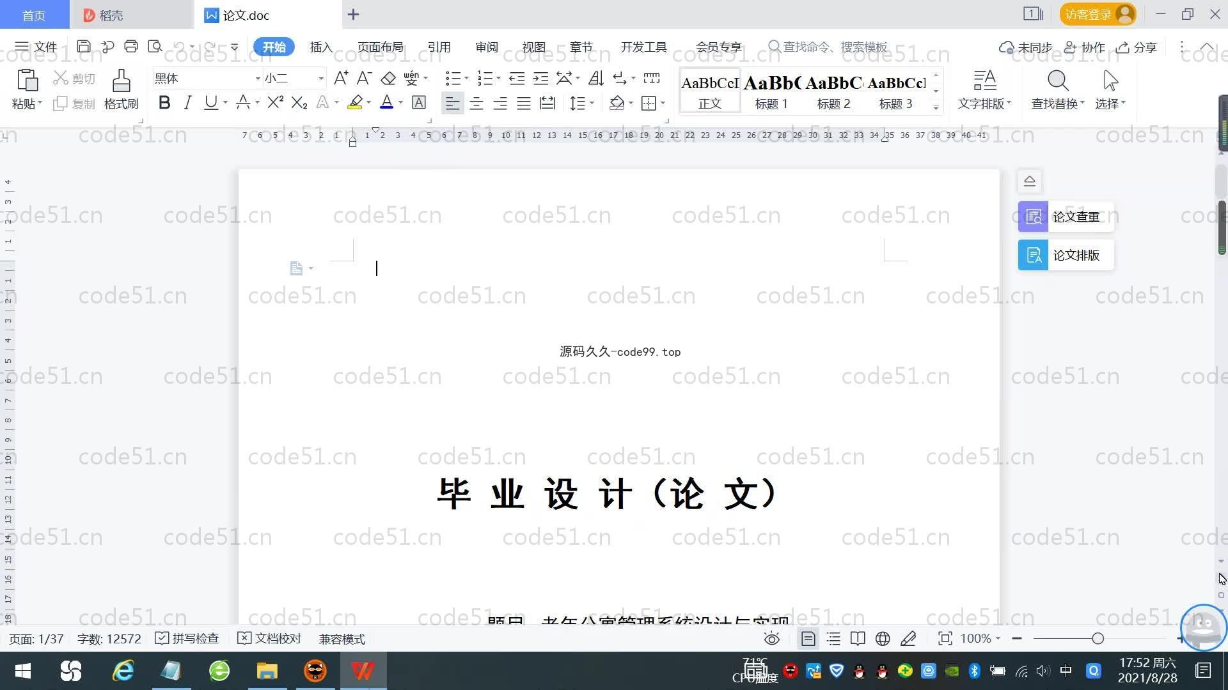
Task: Click the 访客登录 login button
Action: click(1098, 14)
